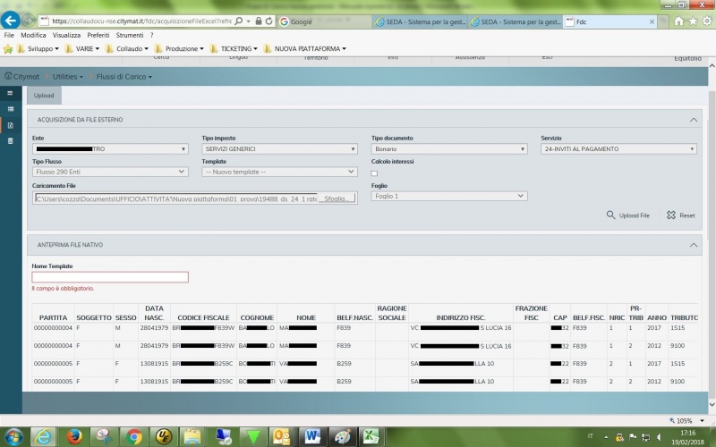Click the list view icon in the sidebar
716x447 pixels.
[x=10, y=109]
